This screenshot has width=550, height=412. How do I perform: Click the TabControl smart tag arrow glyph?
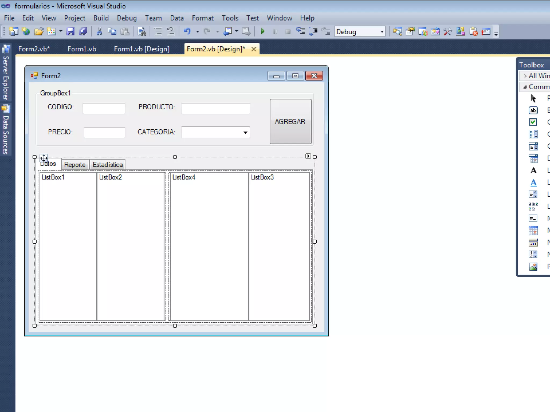(x=308, y=156)
